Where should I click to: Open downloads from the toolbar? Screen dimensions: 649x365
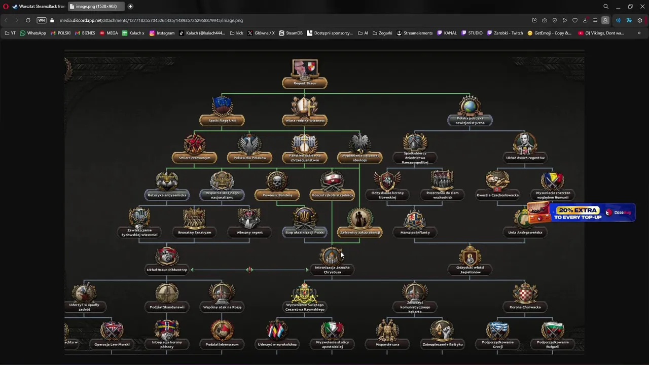pos(585,20)
